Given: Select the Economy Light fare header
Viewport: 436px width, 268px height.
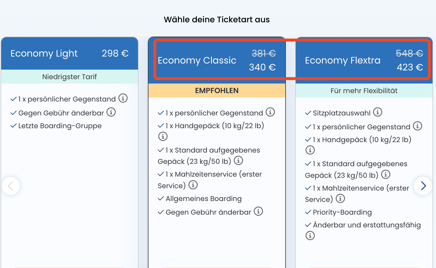Looking at the screenshot, I should click(x=70, y=53).
